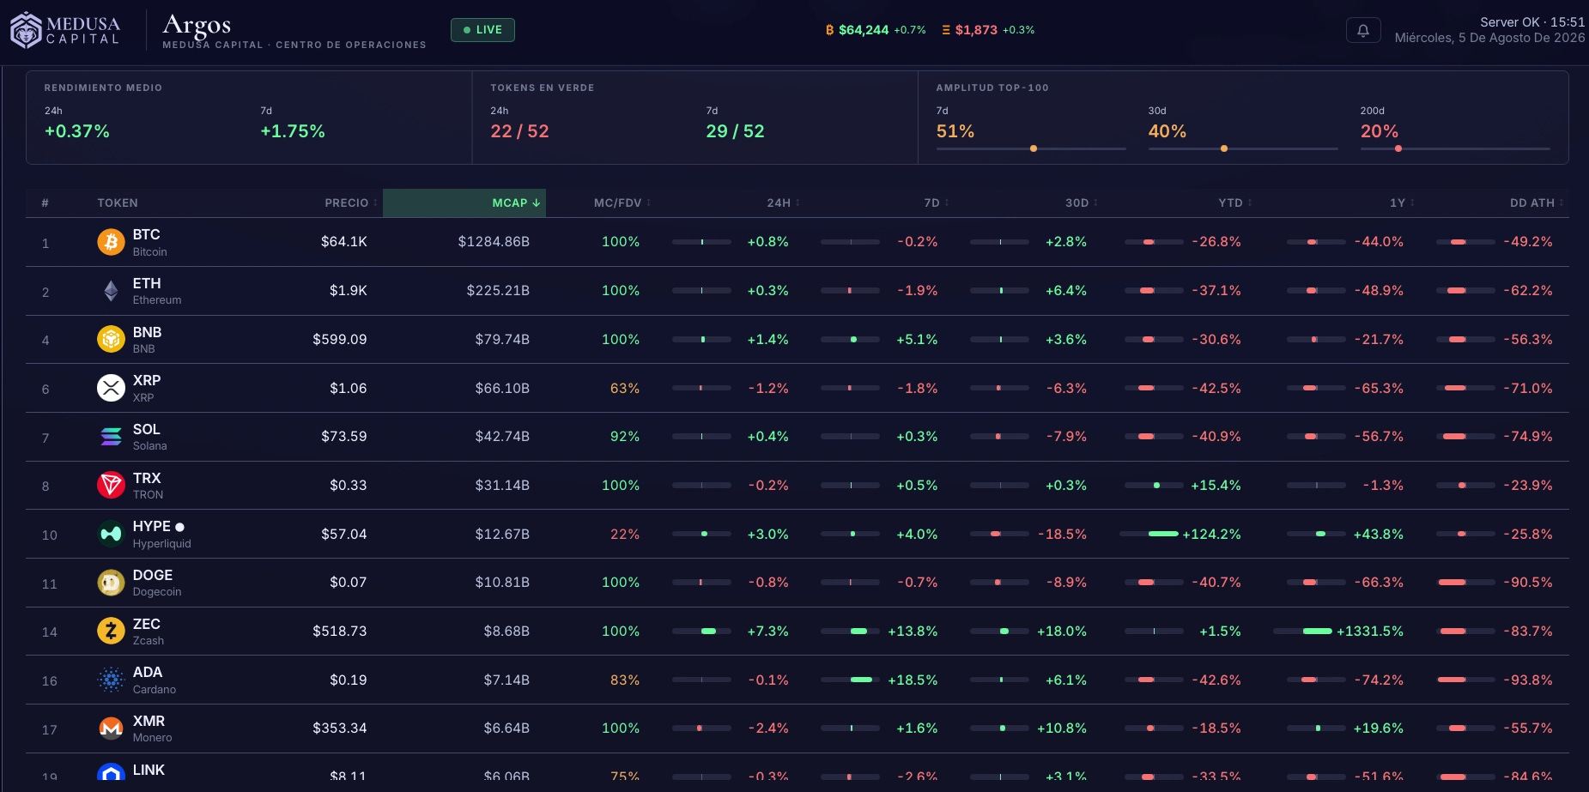Select the Dogecoin table row
Image resolution: width=1589 pixels, height=792 pixels.
coord(798,583)
